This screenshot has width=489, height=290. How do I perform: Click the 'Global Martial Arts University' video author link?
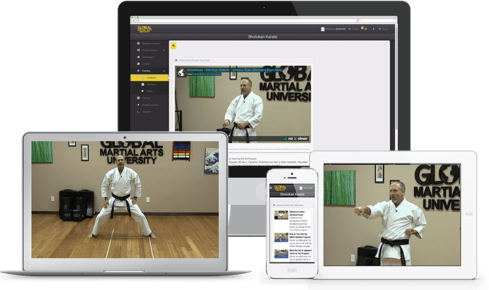coord(206,74)
